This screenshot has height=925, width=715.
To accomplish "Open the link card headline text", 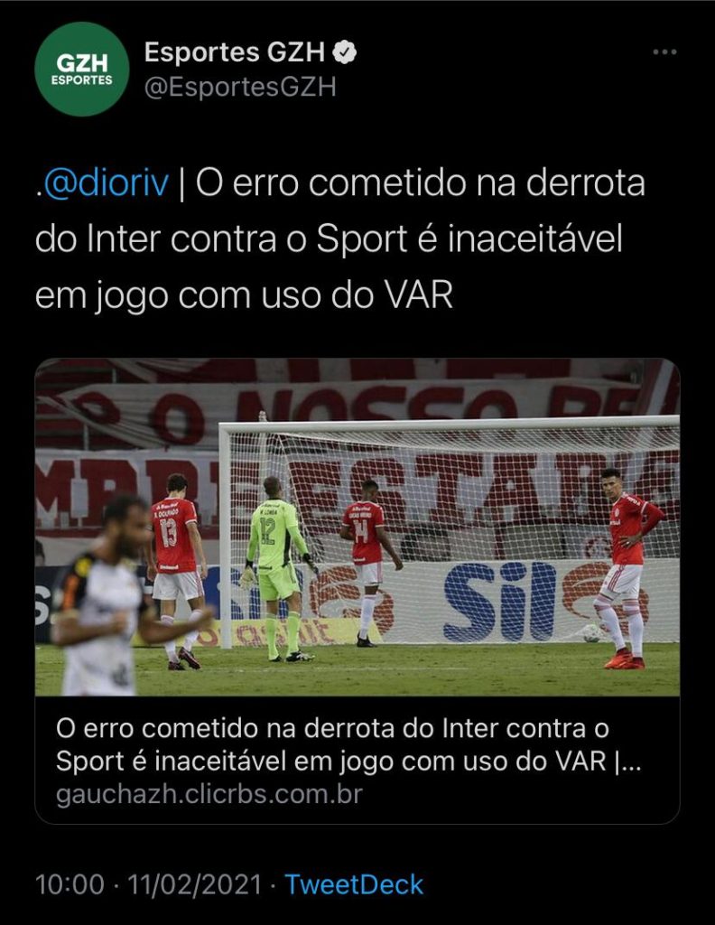I will tap(348, 745).
